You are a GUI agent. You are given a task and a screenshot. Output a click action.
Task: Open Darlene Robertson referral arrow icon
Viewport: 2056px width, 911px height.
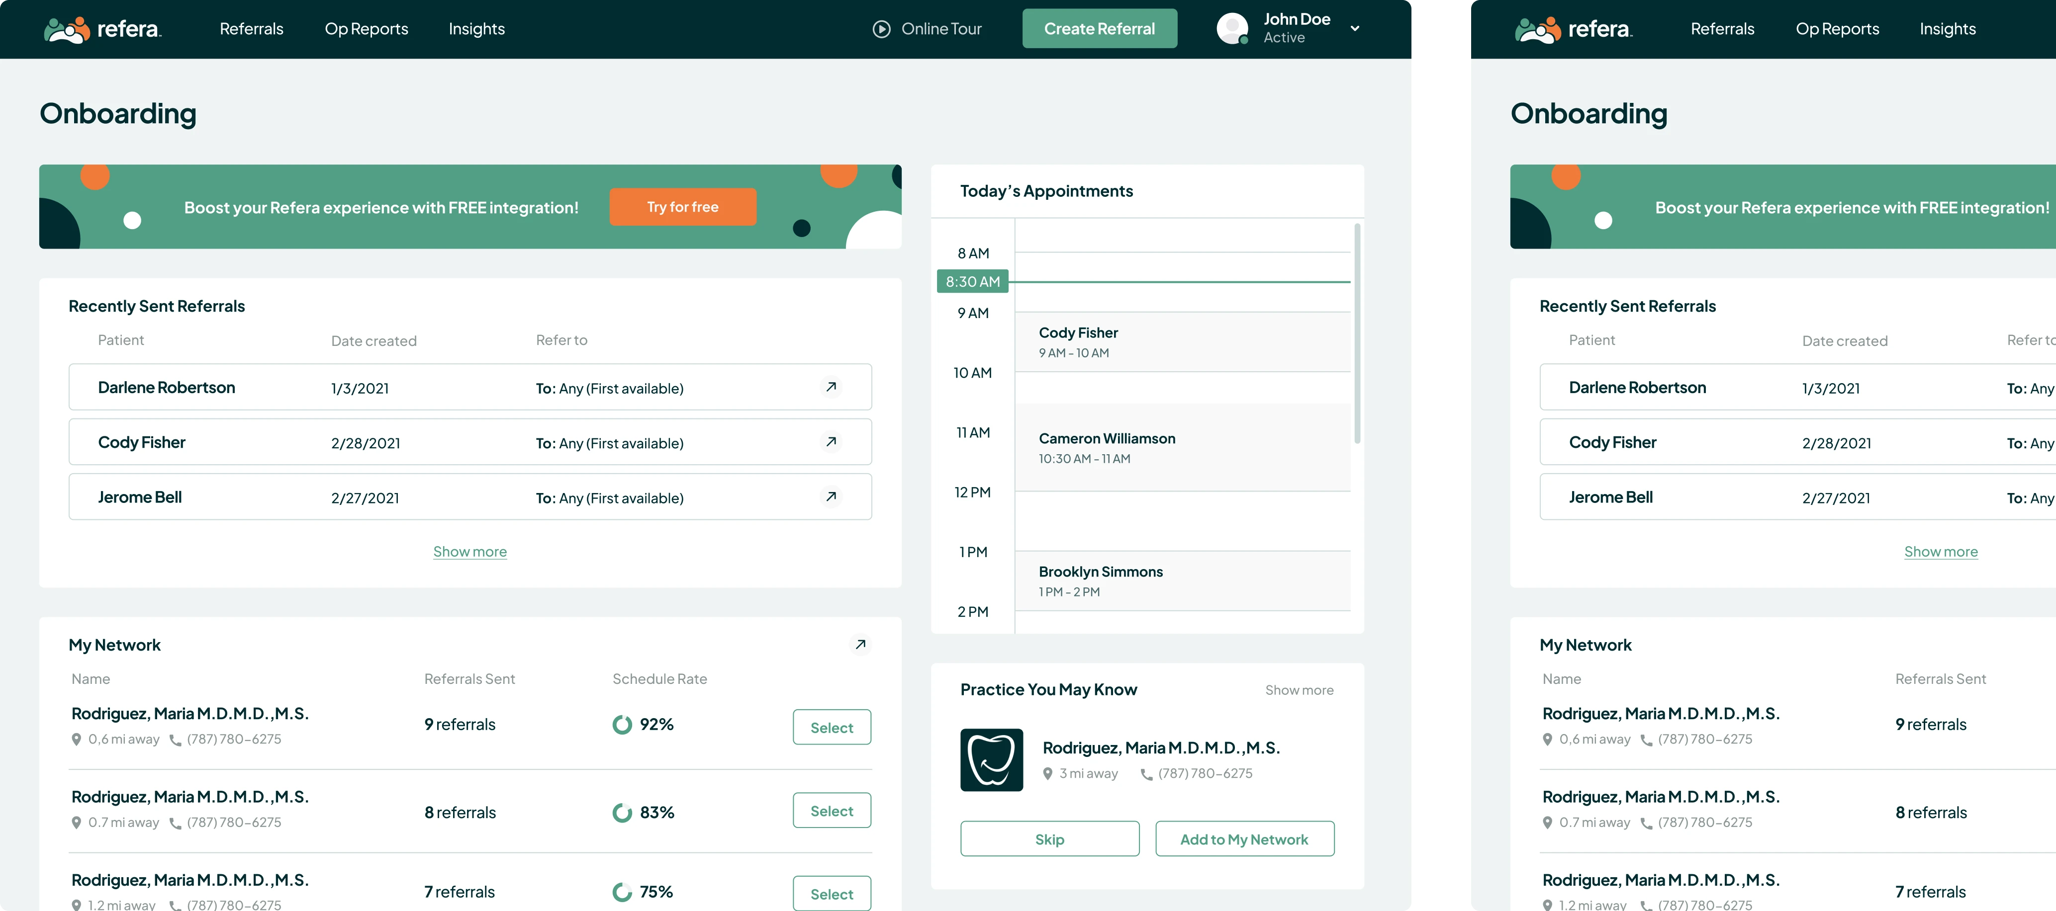(x=831, y=387)
